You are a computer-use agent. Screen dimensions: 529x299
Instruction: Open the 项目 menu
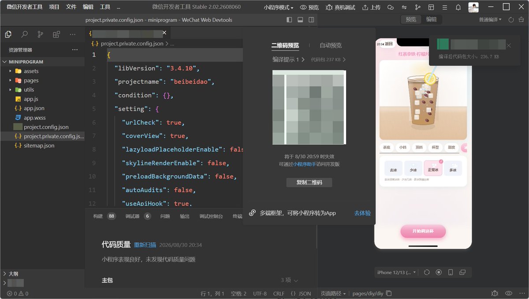pyautogui.click(x=54, y=7)
